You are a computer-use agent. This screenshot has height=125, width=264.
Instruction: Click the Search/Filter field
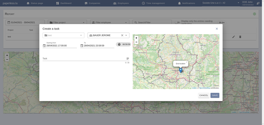coord(152,22)
